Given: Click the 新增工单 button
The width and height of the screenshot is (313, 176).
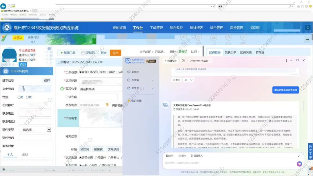Looking at the screenshot, I should pyautogui.click(x=67, y=53).
